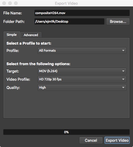Click the Export Video title bar text

click(x=66, y=4)
